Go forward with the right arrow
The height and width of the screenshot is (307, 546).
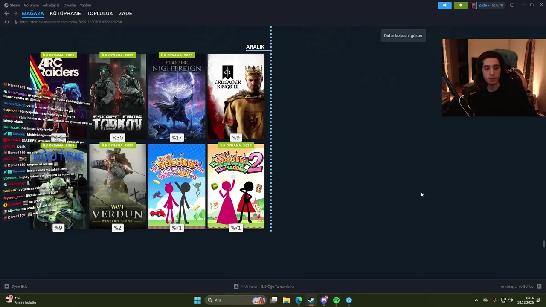click(15, 14)
